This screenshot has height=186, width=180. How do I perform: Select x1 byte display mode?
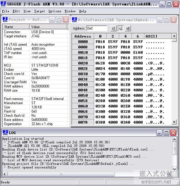pyautogui.click(x=113, y=28)
